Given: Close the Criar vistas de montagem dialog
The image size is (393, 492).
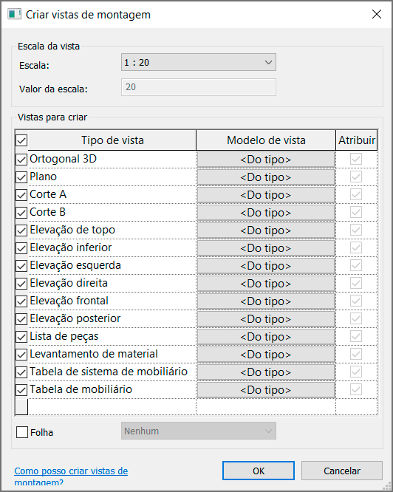Looking at the screenshot, I should click(x=377, y=14).
